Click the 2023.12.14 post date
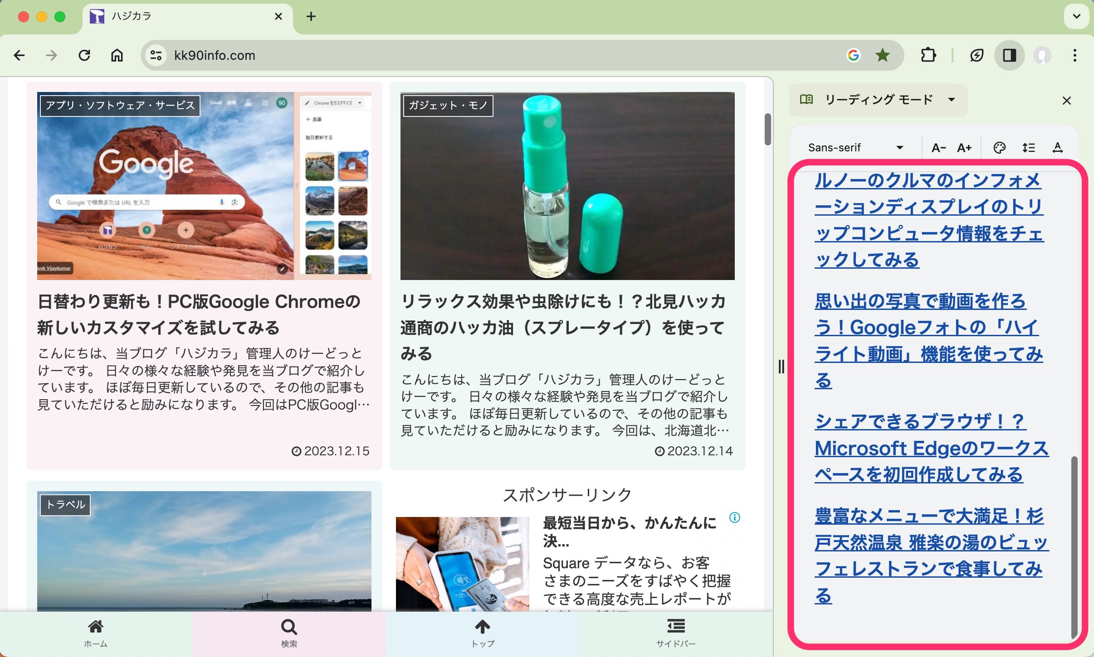 click(694, 451)
